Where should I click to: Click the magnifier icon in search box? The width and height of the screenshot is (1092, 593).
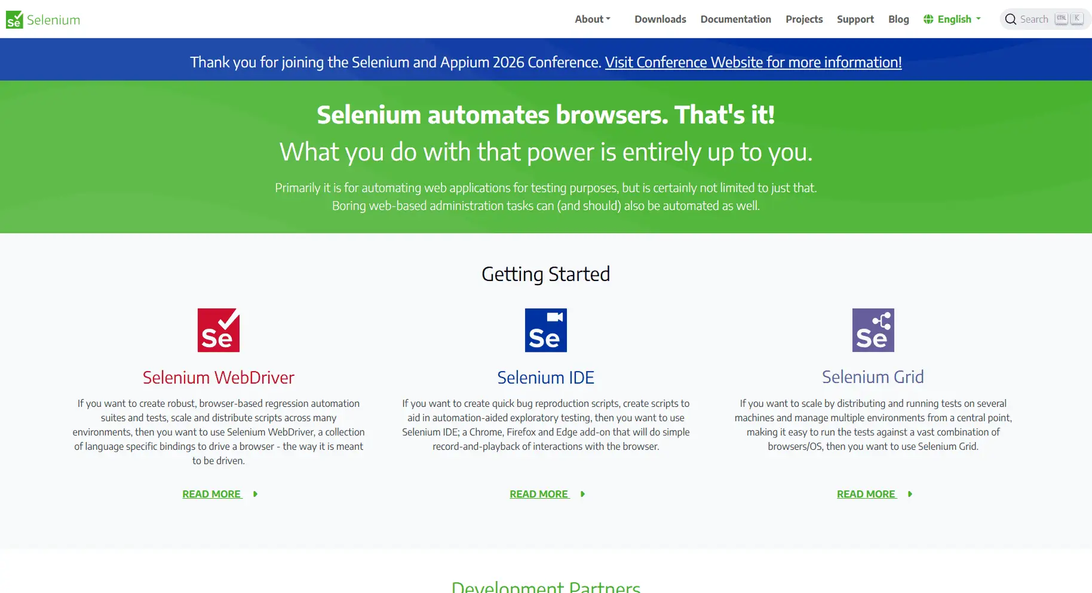click(x=1011, y=19)
